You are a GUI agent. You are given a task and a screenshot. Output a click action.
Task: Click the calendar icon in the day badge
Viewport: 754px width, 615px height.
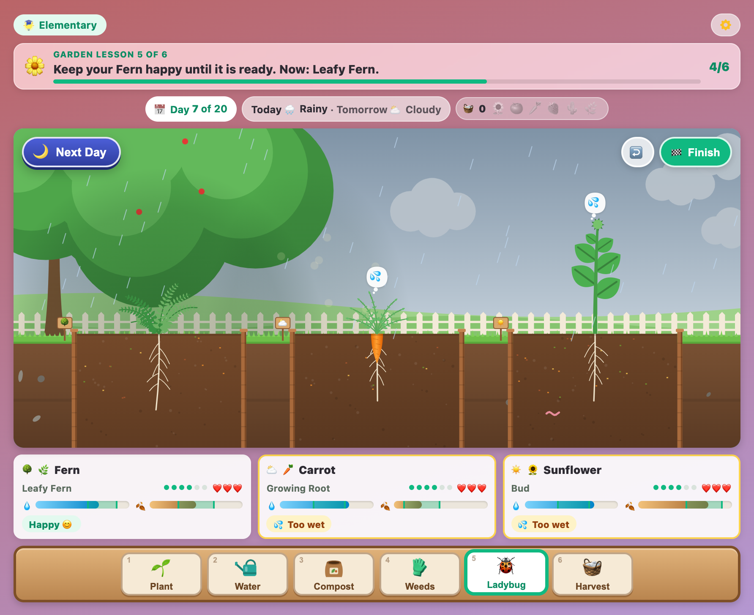[159, 109]
